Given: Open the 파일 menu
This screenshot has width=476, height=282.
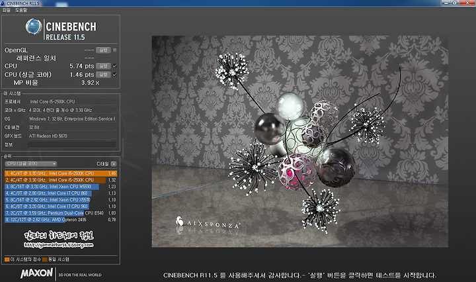Looking at the screenshot, I should coord(7,10).
